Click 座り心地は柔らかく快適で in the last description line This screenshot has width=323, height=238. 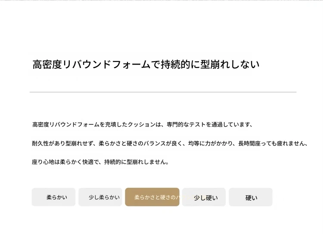[x=65, y=162]
